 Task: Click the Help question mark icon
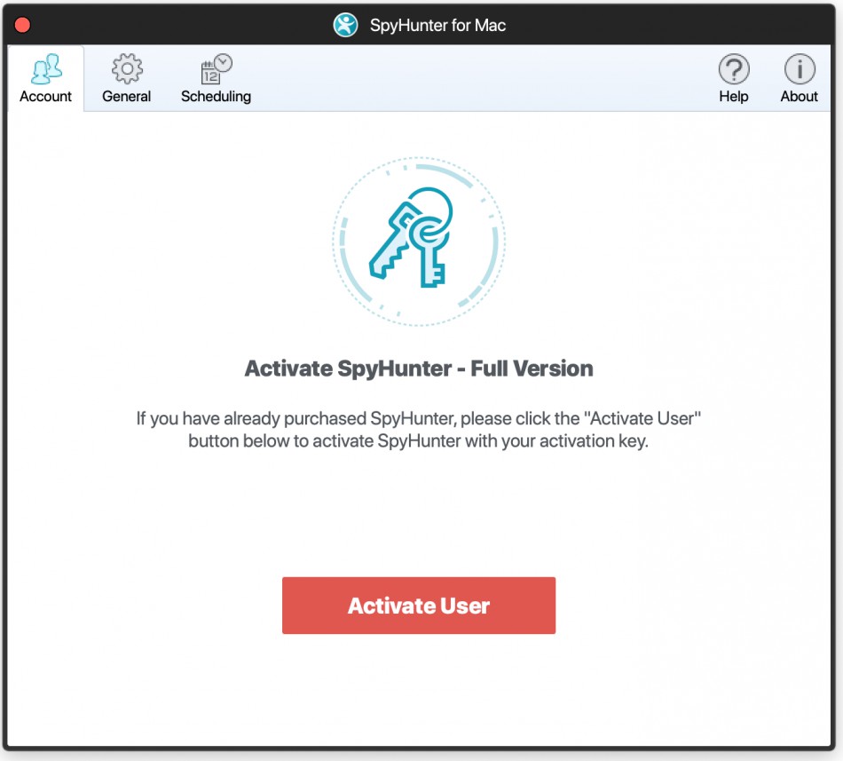coord(734,68)
